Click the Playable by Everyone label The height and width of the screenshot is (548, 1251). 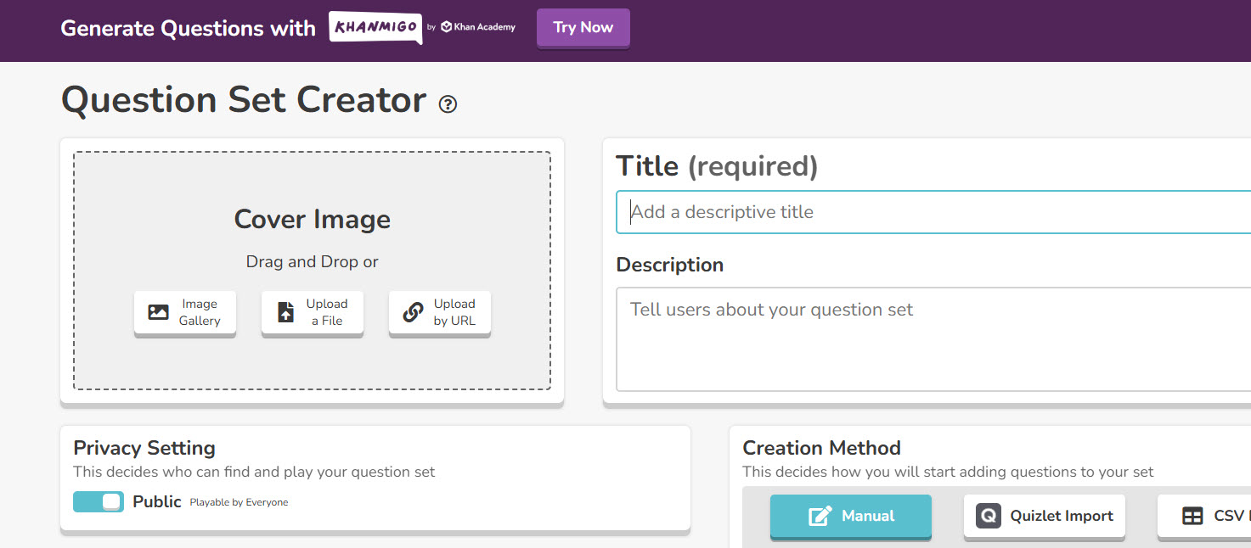pos(239,501)
